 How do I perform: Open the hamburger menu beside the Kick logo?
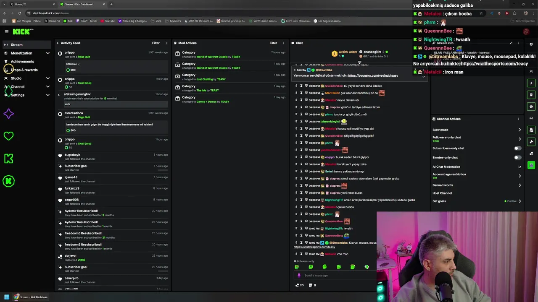point(7,31)
